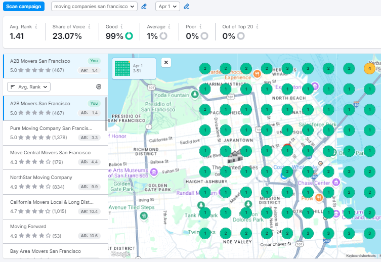The width and height of the screenshot is (381, 262).
Task: Select Moving Forward competitor row
Action: 55,232
